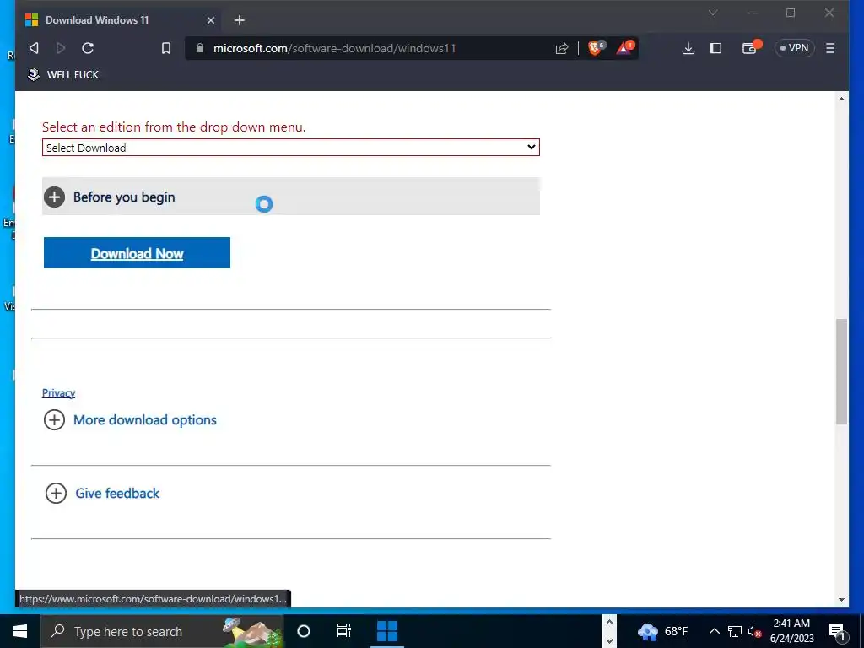Image resolution: width=864 pixels, height=648 pixels.
Task: Reload the Download Windows 11 page
Action: [88, 48]
